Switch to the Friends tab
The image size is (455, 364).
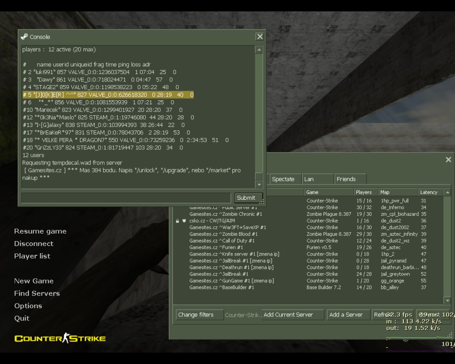click(350, 179)
